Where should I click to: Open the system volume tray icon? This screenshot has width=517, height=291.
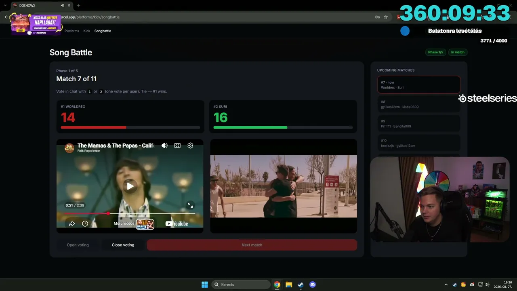click(x=487, y=285)
